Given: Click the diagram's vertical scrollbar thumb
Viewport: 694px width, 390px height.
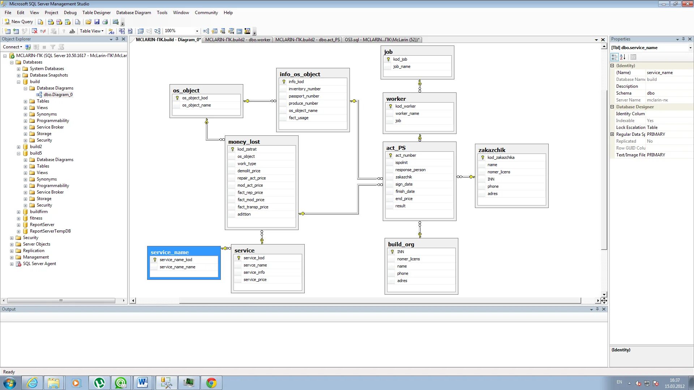Looking at the screenshot, I should coord(604,170).
